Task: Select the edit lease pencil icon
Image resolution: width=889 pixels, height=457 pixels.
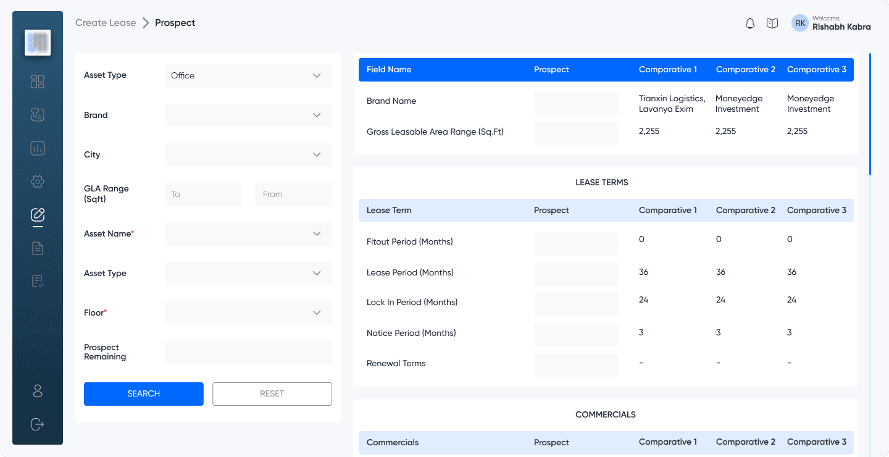Action: point(38,215)
